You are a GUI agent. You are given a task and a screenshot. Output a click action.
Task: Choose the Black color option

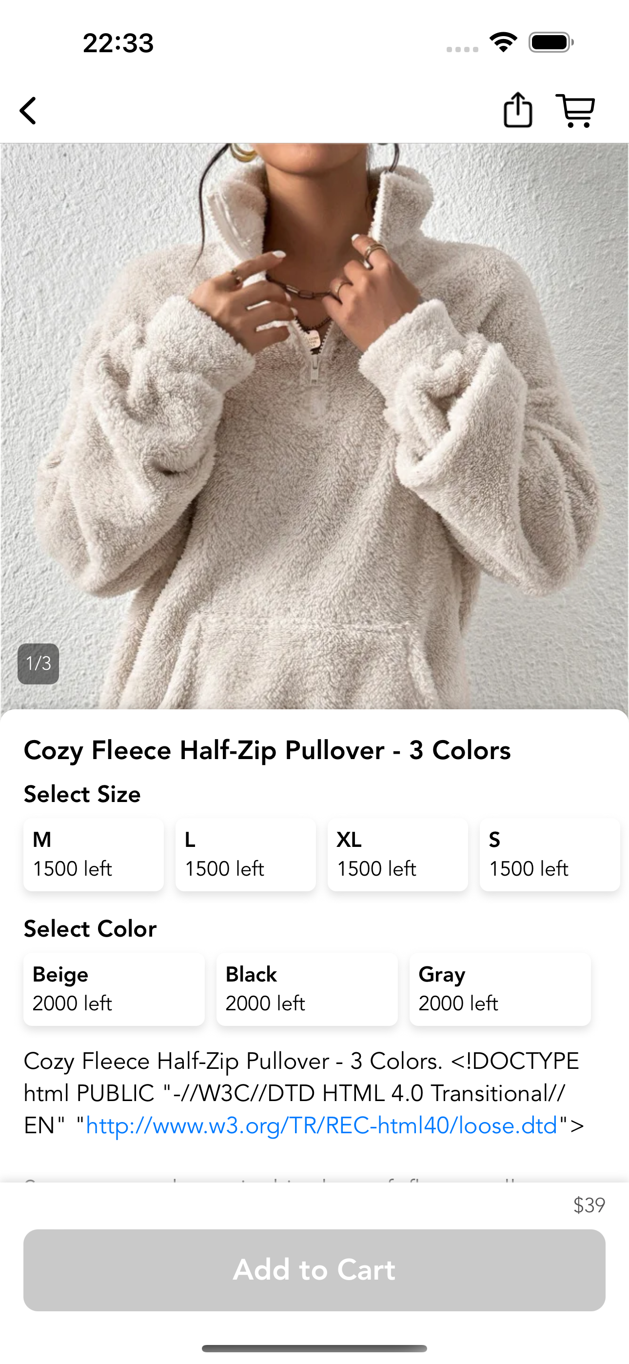(307, 988)
